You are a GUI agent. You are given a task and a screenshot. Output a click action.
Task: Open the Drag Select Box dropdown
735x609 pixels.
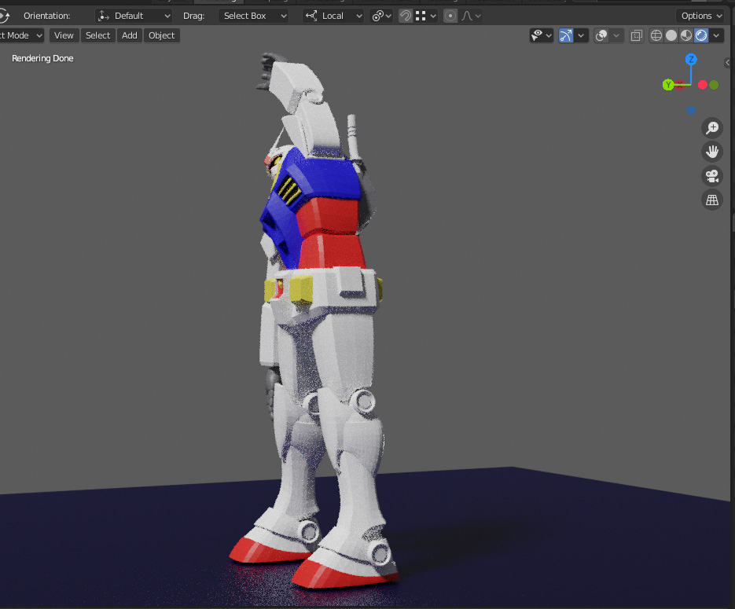click(253, 16)
